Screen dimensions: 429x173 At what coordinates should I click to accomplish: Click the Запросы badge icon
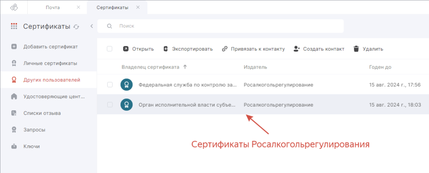tap(14, 130)
